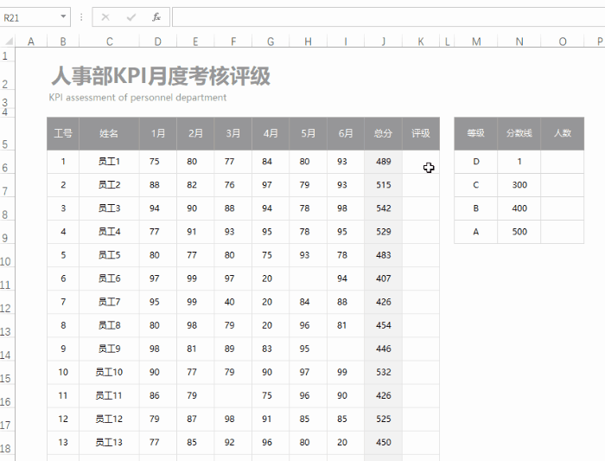Image resolution: width=605 pixels, height=461 pixels.
Task: Click the 工号 header cell
Action: point(63,133)
